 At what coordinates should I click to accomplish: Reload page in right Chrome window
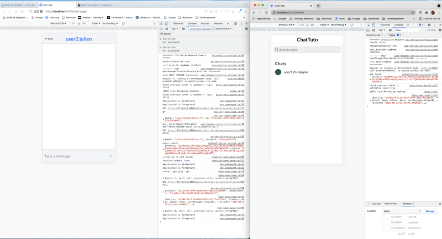(x=266, y=12)
